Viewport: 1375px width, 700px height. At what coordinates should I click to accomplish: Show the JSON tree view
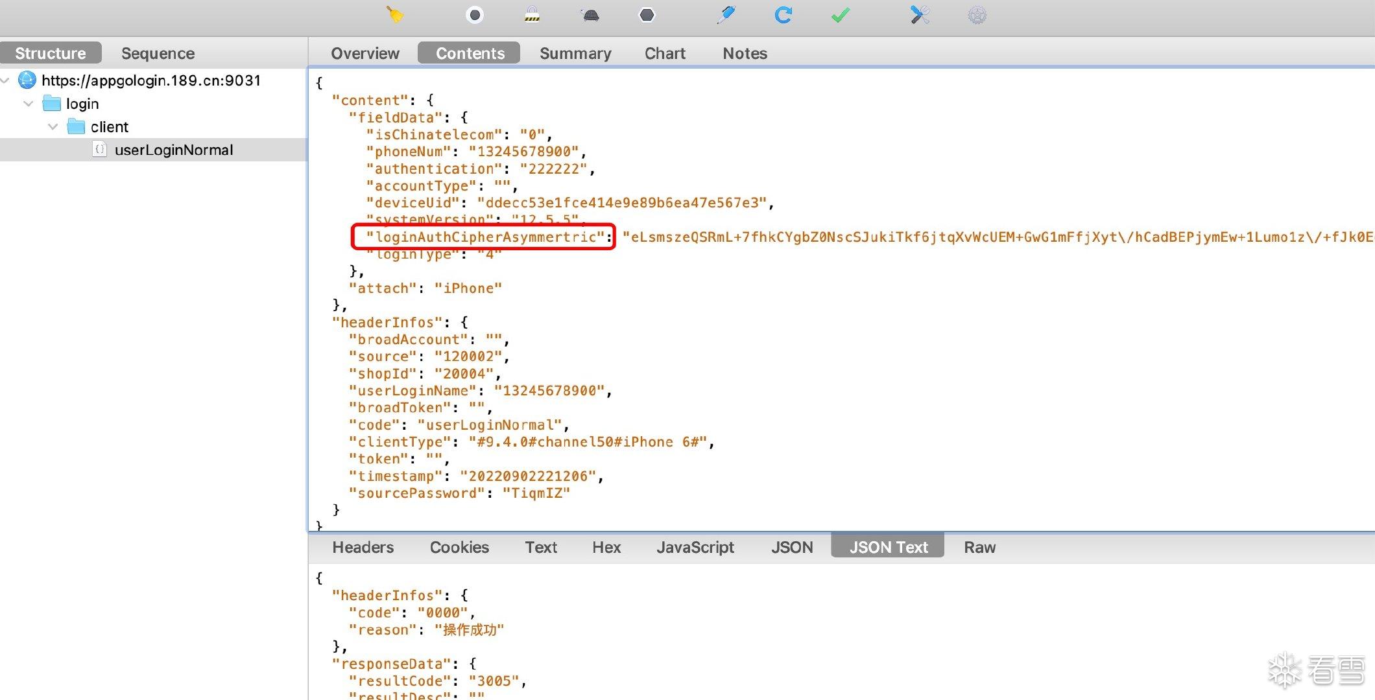(x=792, y=547)
